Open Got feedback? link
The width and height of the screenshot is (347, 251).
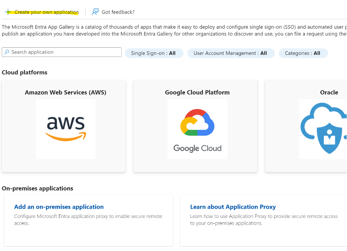click(x=118, y=12)
